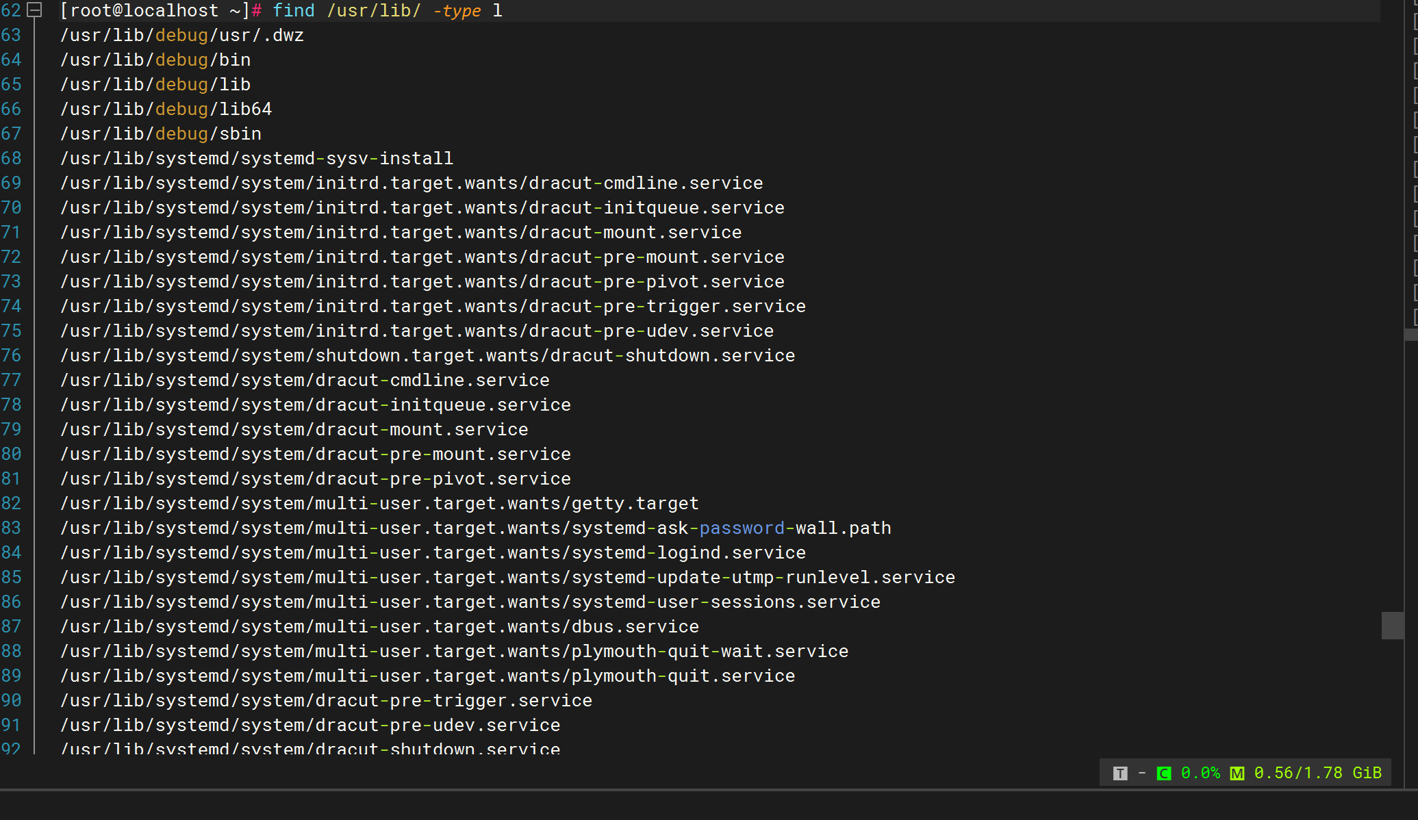Click the gray scrollbar thumb on the right
This screenshot has height=820, width=1418.
[x=1392, y=625]
